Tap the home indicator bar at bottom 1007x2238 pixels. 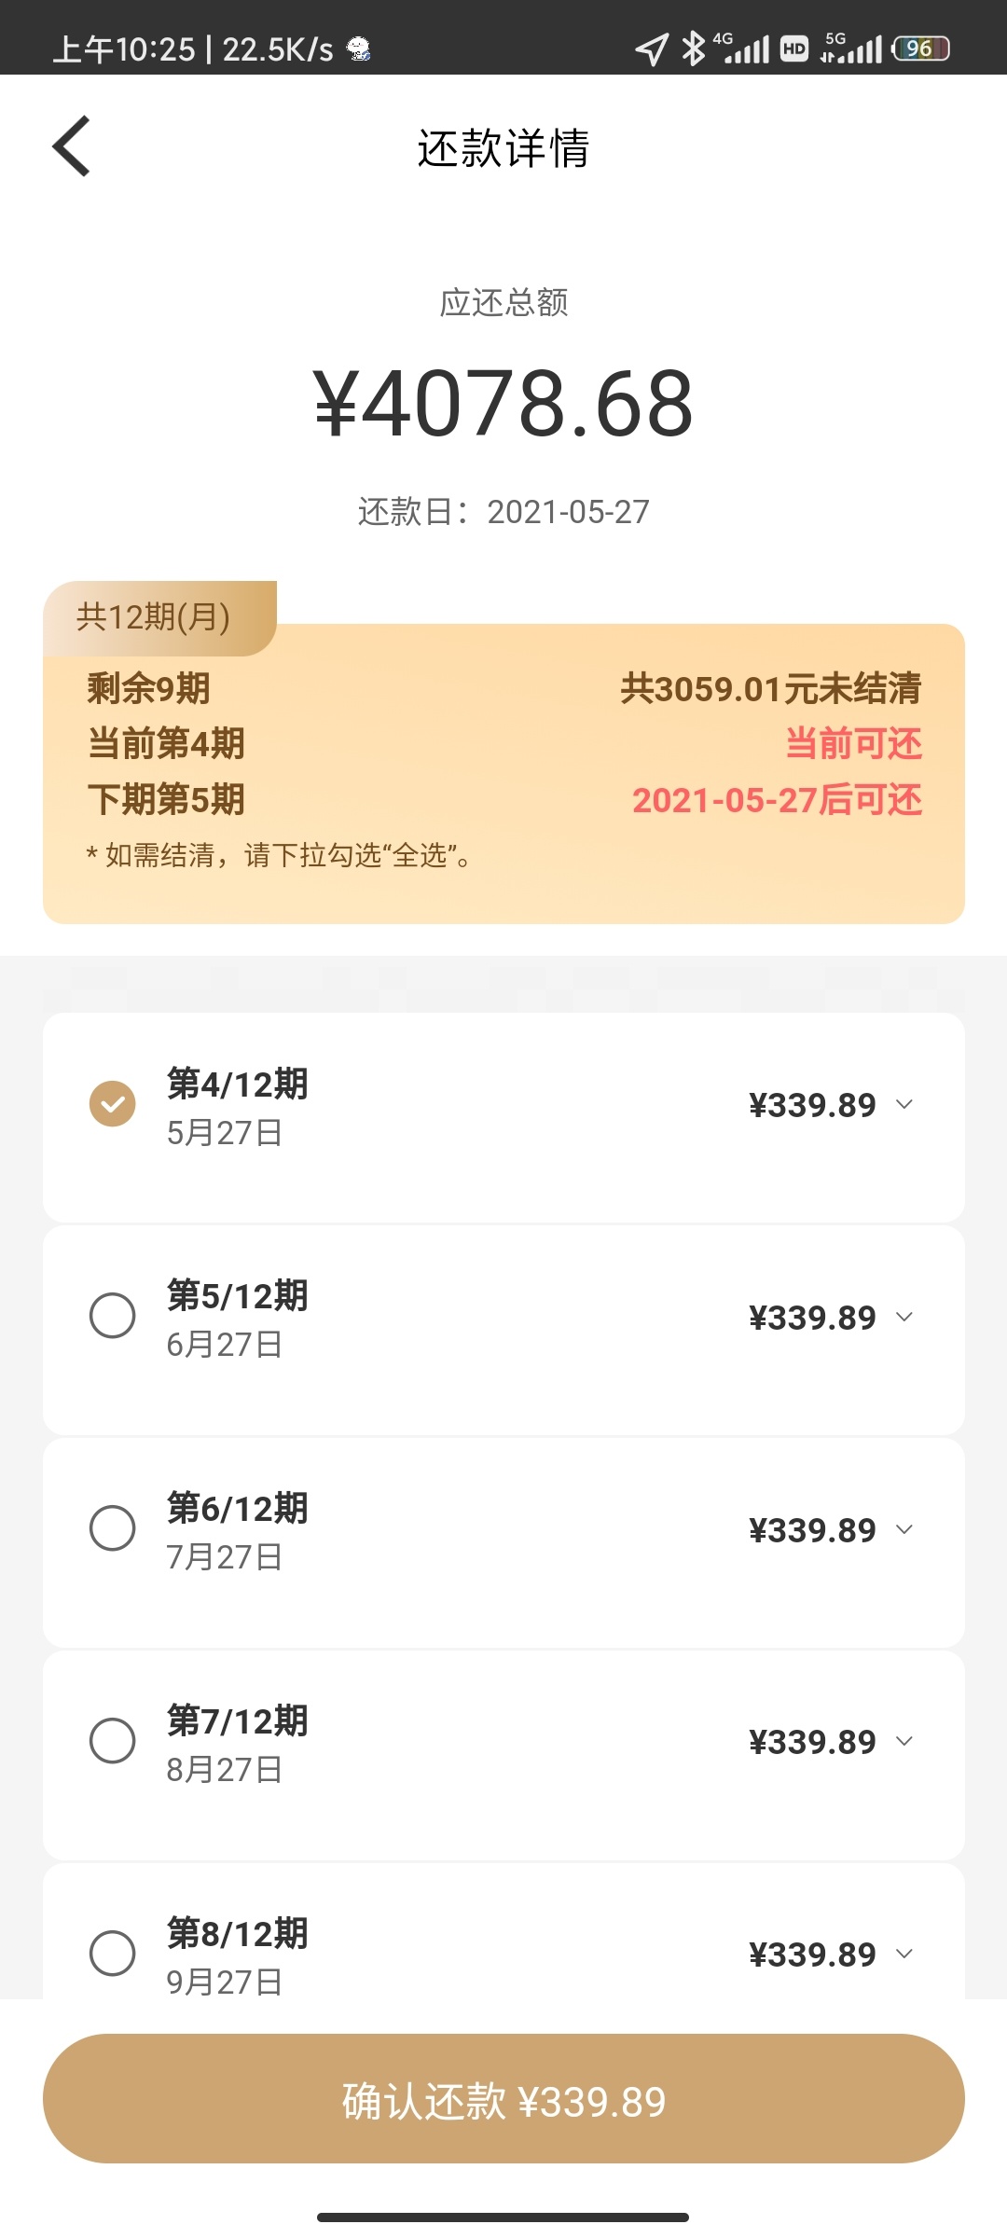tap(504, 2217)
